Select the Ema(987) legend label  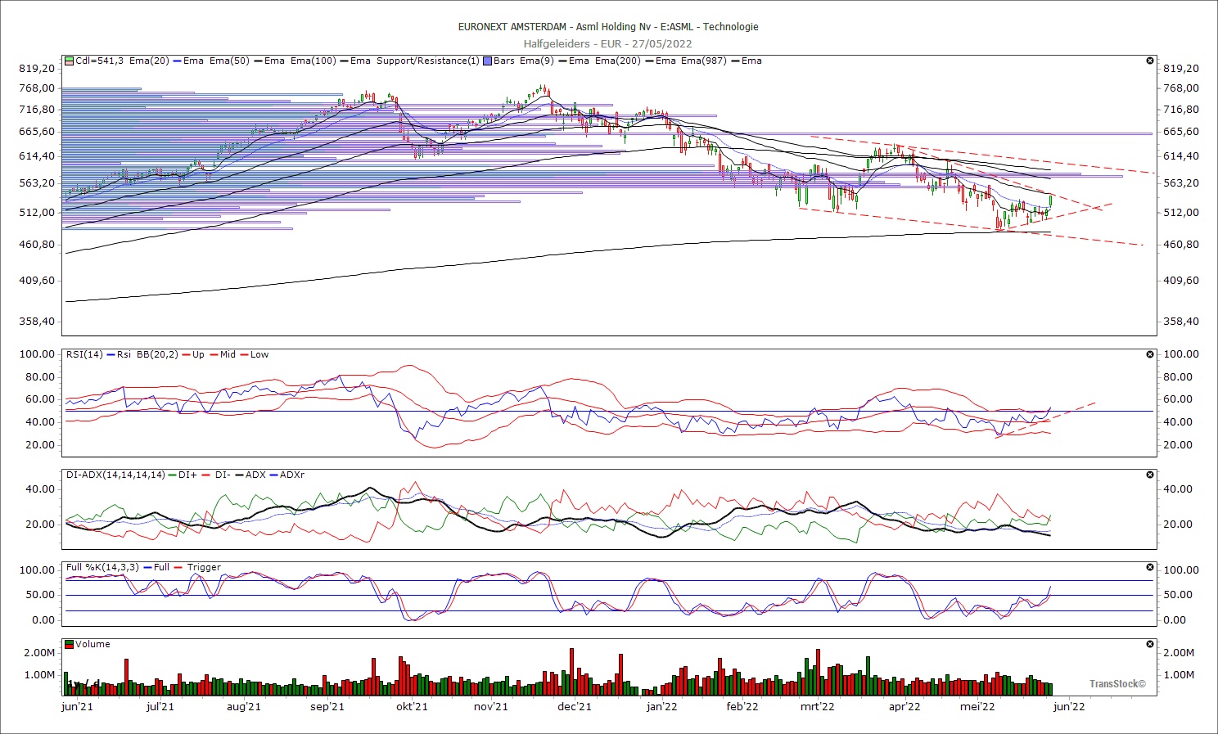coord(703,61)
